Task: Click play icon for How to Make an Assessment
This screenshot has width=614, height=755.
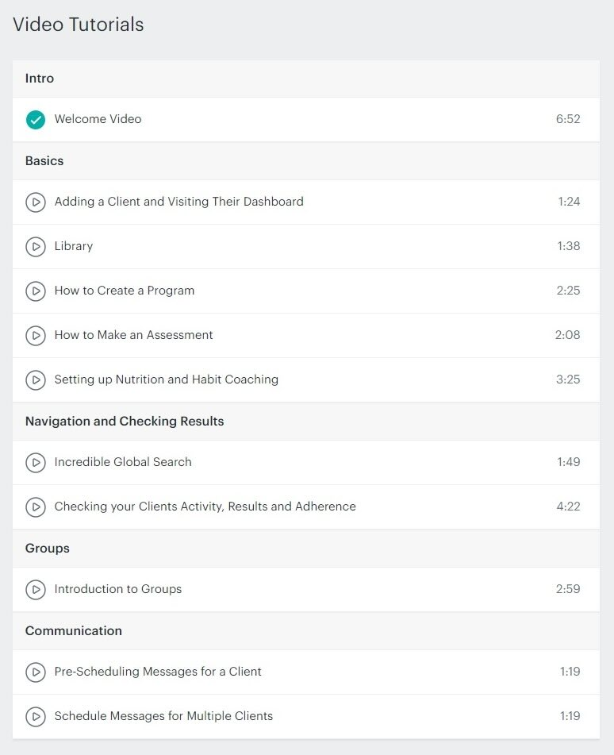Action: pyautogui.click(x=36, y=336)
